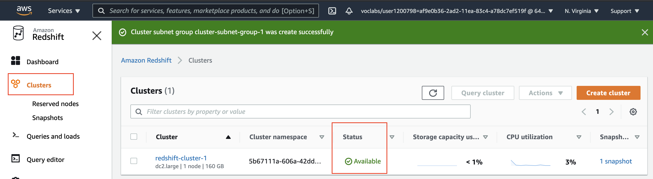Viewport: 653px width, 179px height.
Task: Select the redshift-cluster-1 row checkbox
Action: pyautogui.click(x=134, y=161)
